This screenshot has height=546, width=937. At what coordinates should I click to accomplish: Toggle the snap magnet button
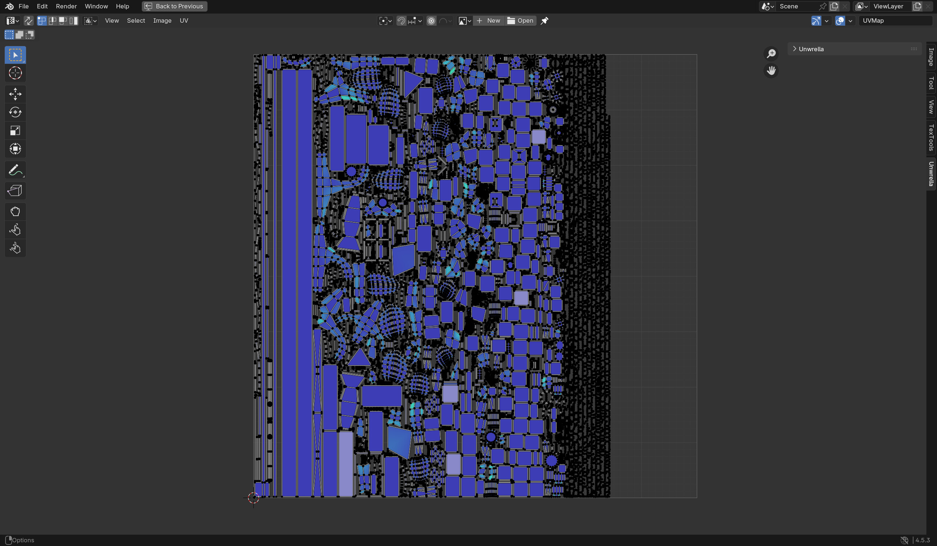[401, 21]
